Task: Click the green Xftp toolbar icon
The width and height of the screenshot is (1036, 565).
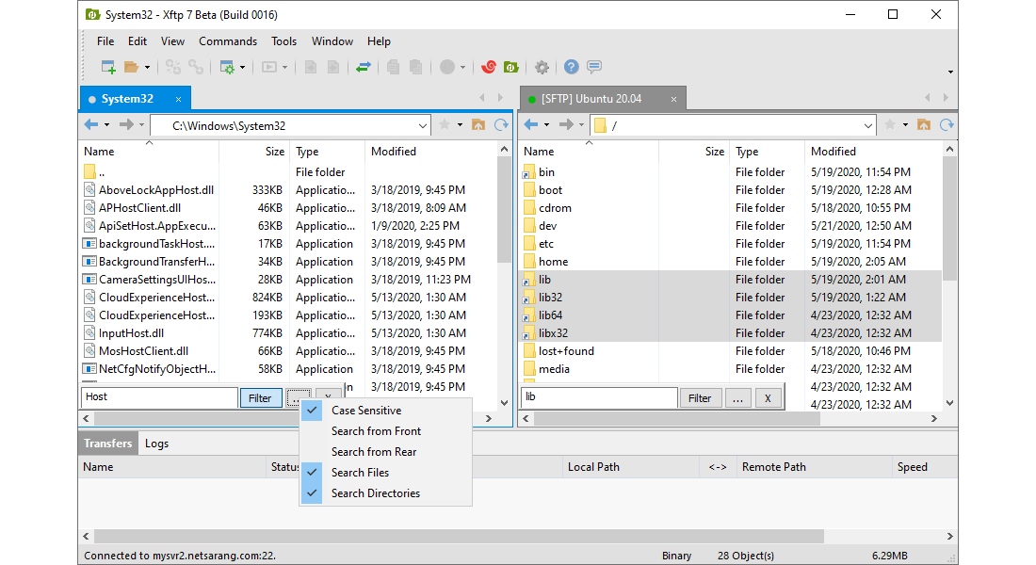Action: pos(510,67)
